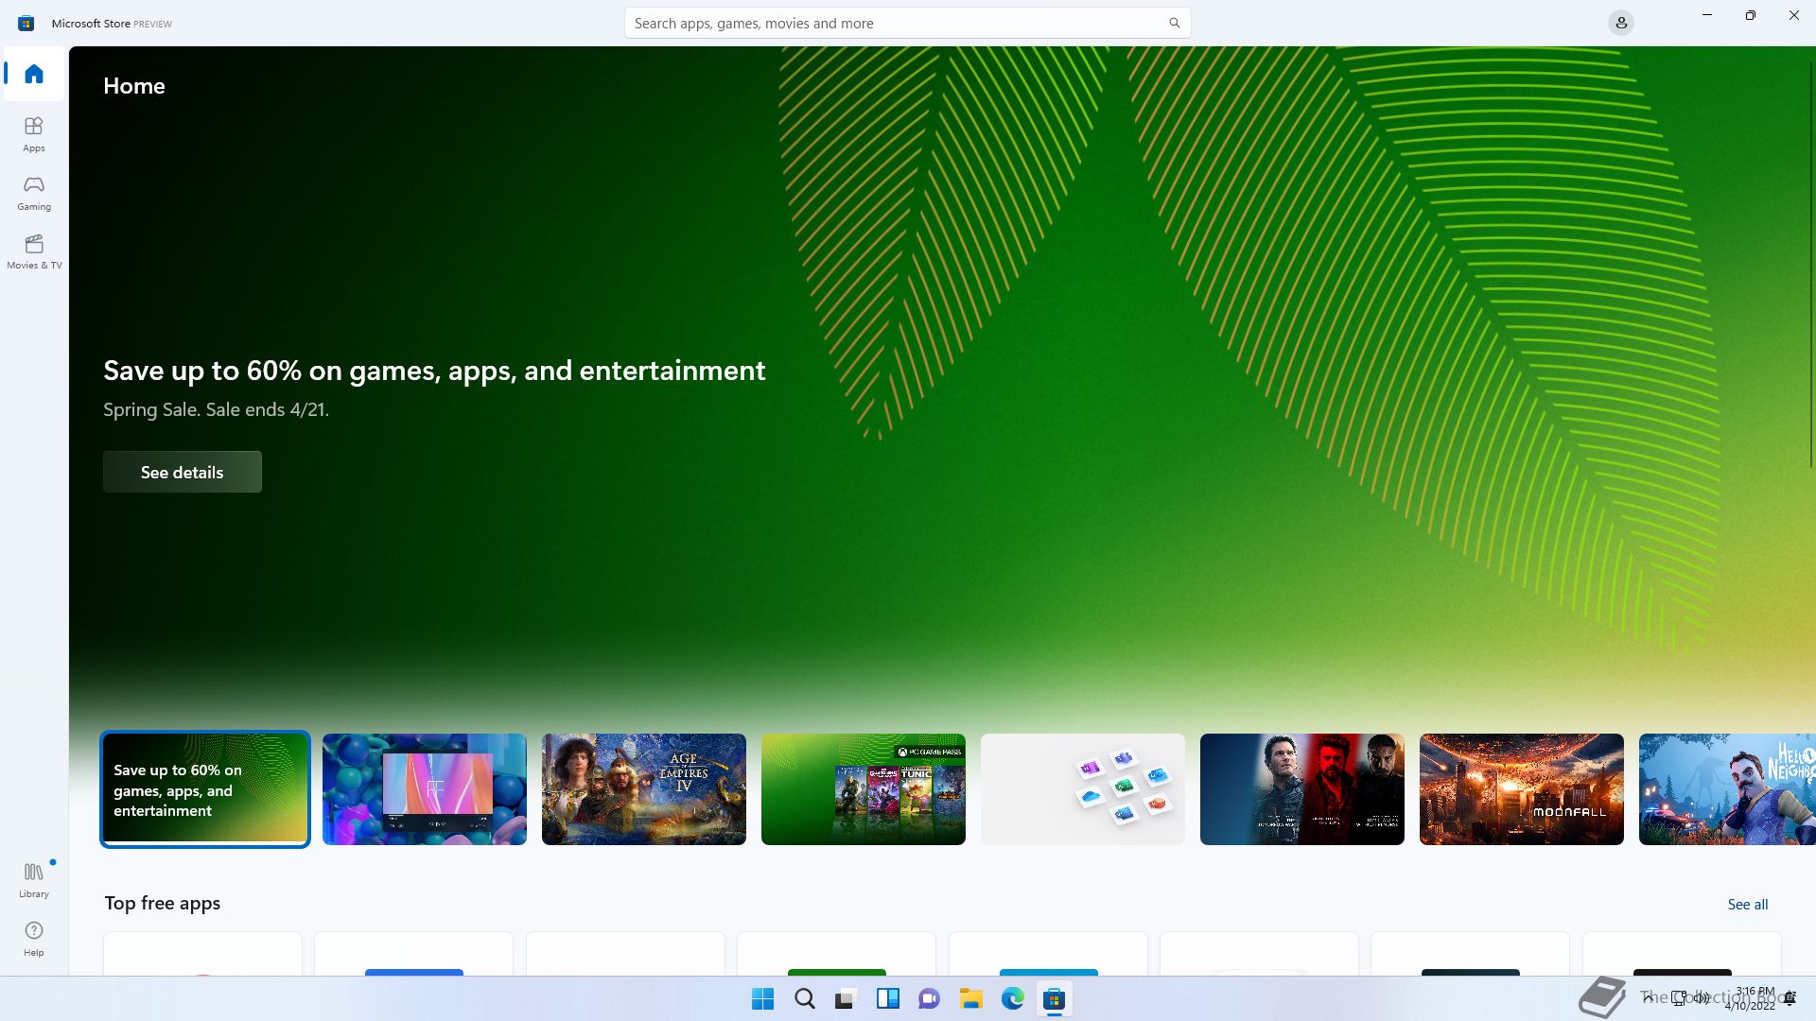Select the Hello Neighbor thumbnail
Screen dimensions: 1816x1021
pyautogui.click(x=1727, y=788)
